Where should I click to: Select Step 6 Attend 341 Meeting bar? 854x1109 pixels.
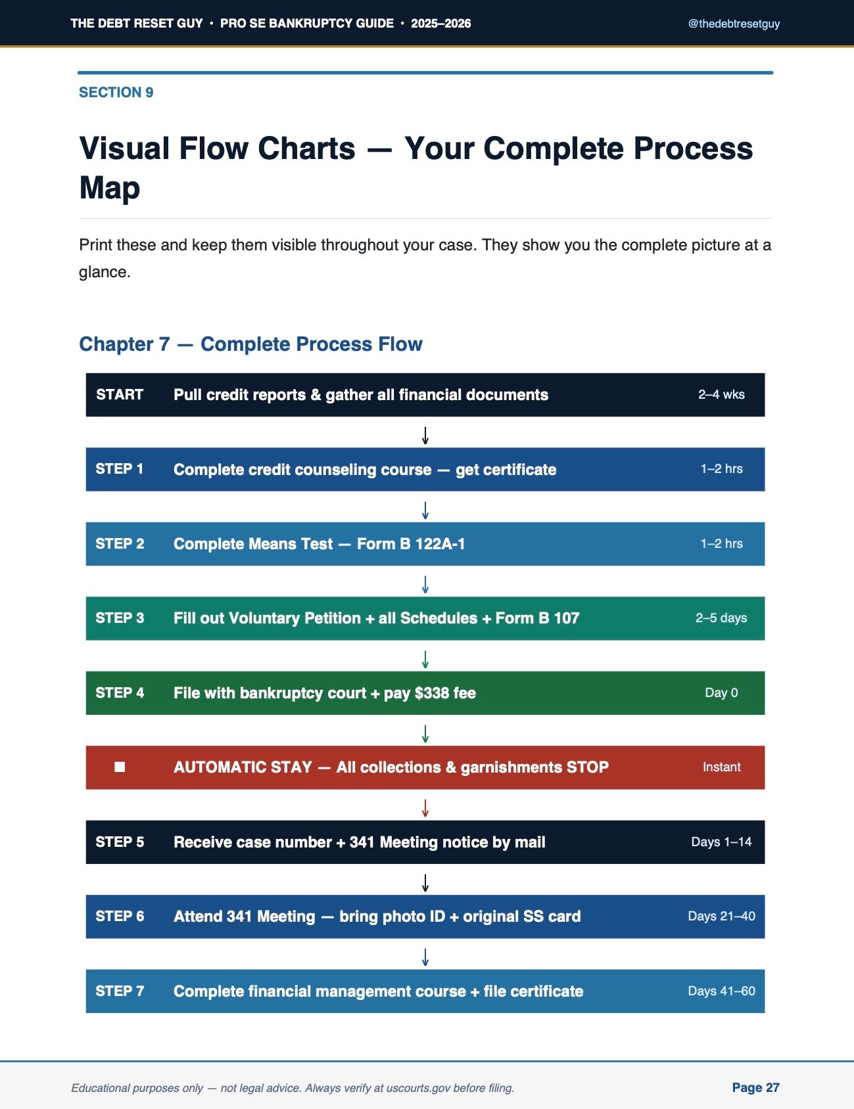425,917
